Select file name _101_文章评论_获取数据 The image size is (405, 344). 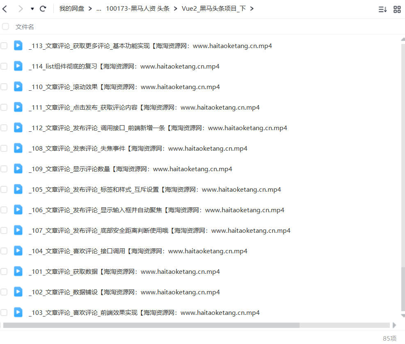[124, 272]
